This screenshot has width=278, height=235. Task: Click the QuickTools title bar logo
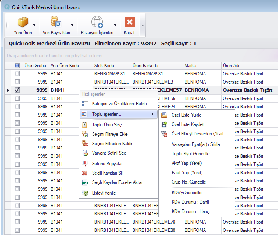[7, 7]
